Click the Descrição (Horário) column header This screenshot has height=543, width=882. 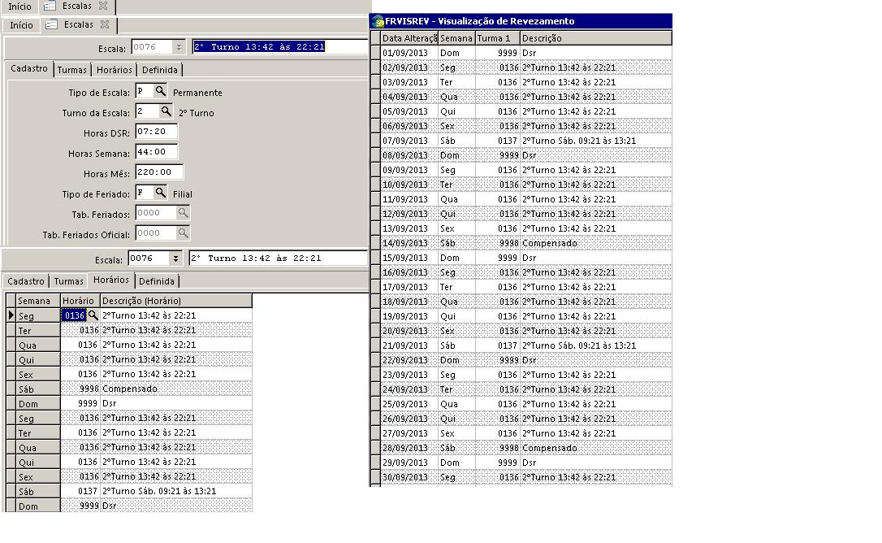[x=175, y=301]
